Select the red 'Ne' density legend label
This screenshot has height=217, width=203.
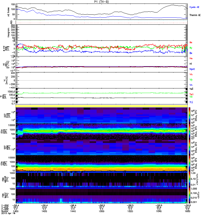[191, 58]
